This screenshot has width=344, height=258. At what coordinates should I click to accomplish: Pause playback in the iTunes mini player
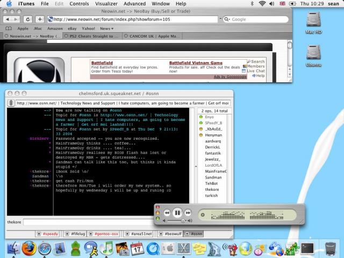[177, 213]
